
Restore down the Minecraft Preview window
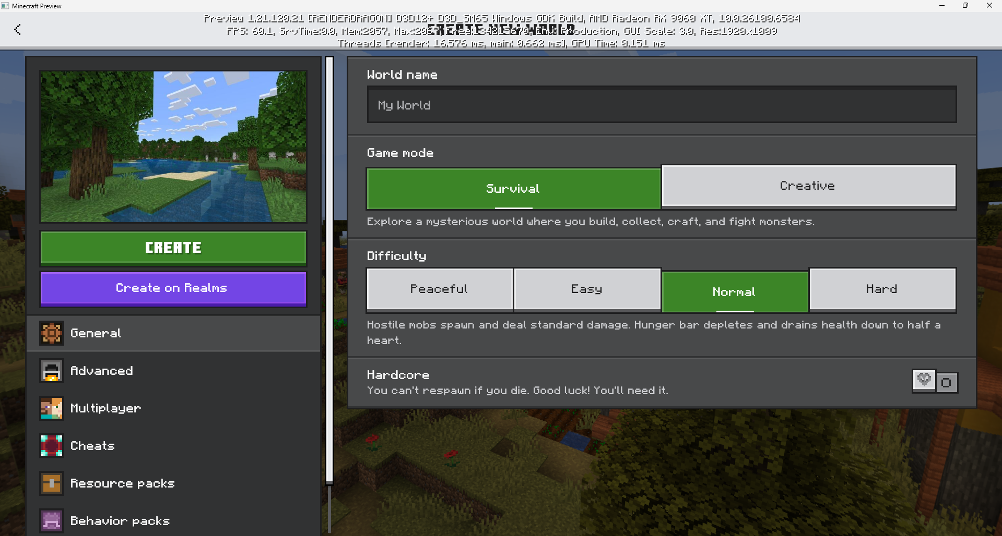(965, 6)
